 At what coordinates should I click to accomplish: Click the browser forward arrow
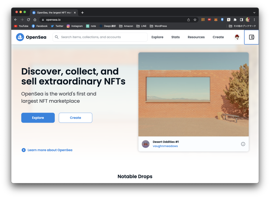pos(22,20)
